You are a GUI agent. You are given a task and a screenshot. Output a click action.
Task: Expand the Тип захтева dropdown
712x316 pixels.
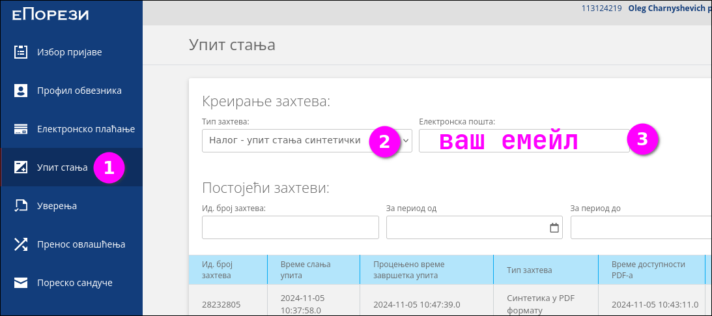tap(406, 140)
